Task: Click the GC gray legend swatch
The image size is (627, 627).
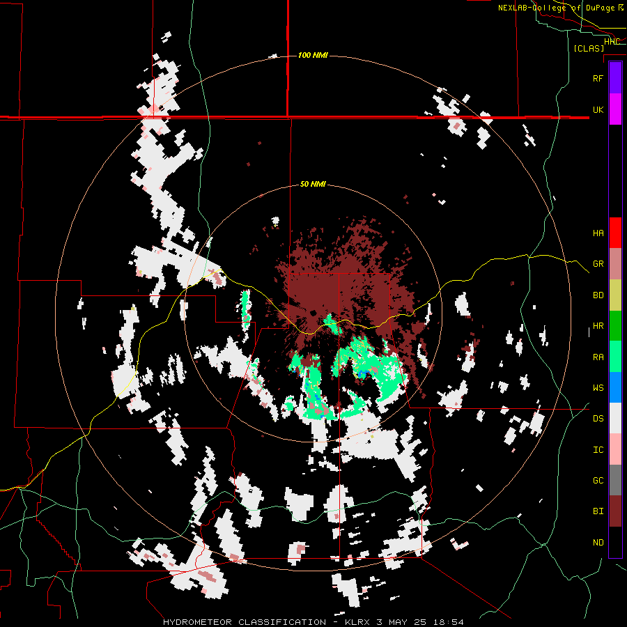Action: 615,480
